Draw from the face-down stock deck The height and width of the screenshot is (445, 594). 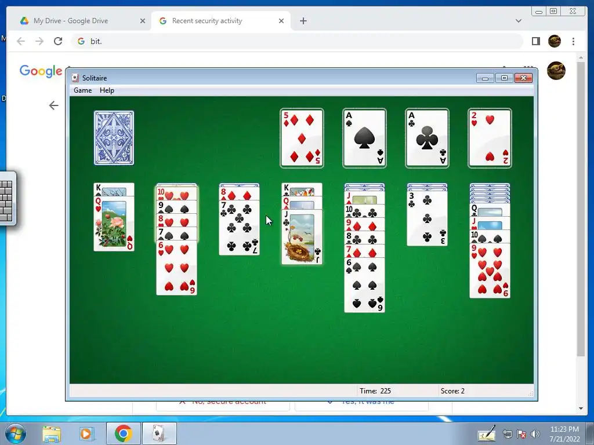click(114, 138)
